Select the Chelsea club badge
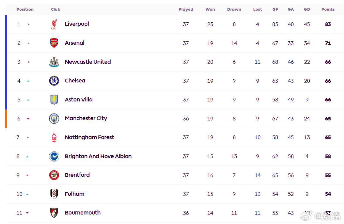Viewport: 344px width, 224px height. [54, 81]
